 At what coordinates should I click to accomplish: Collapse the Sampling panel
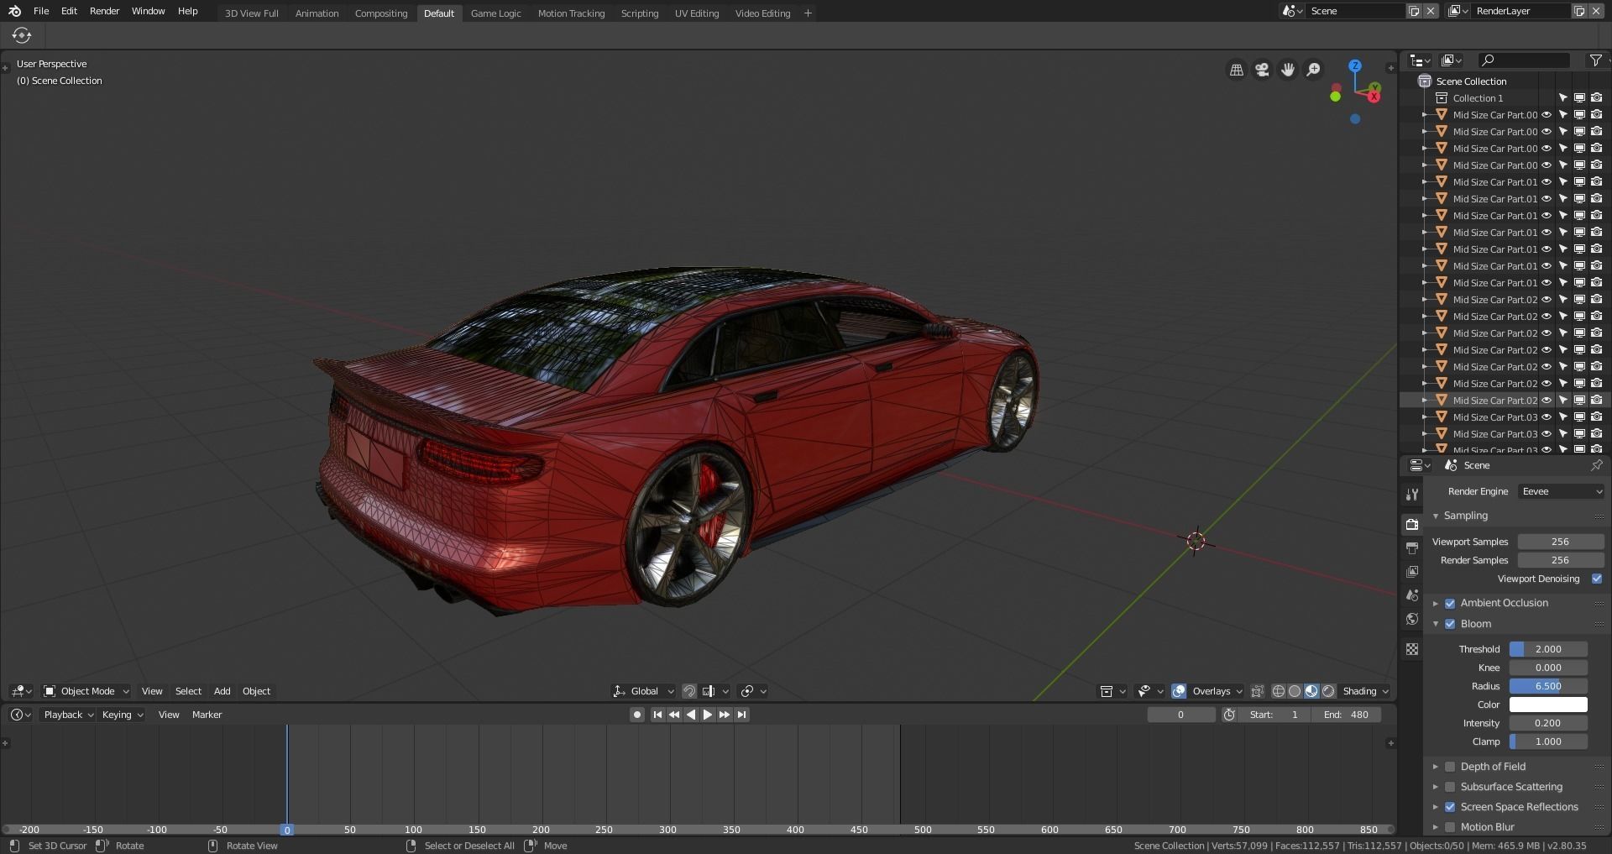[x=1436, y=516]
